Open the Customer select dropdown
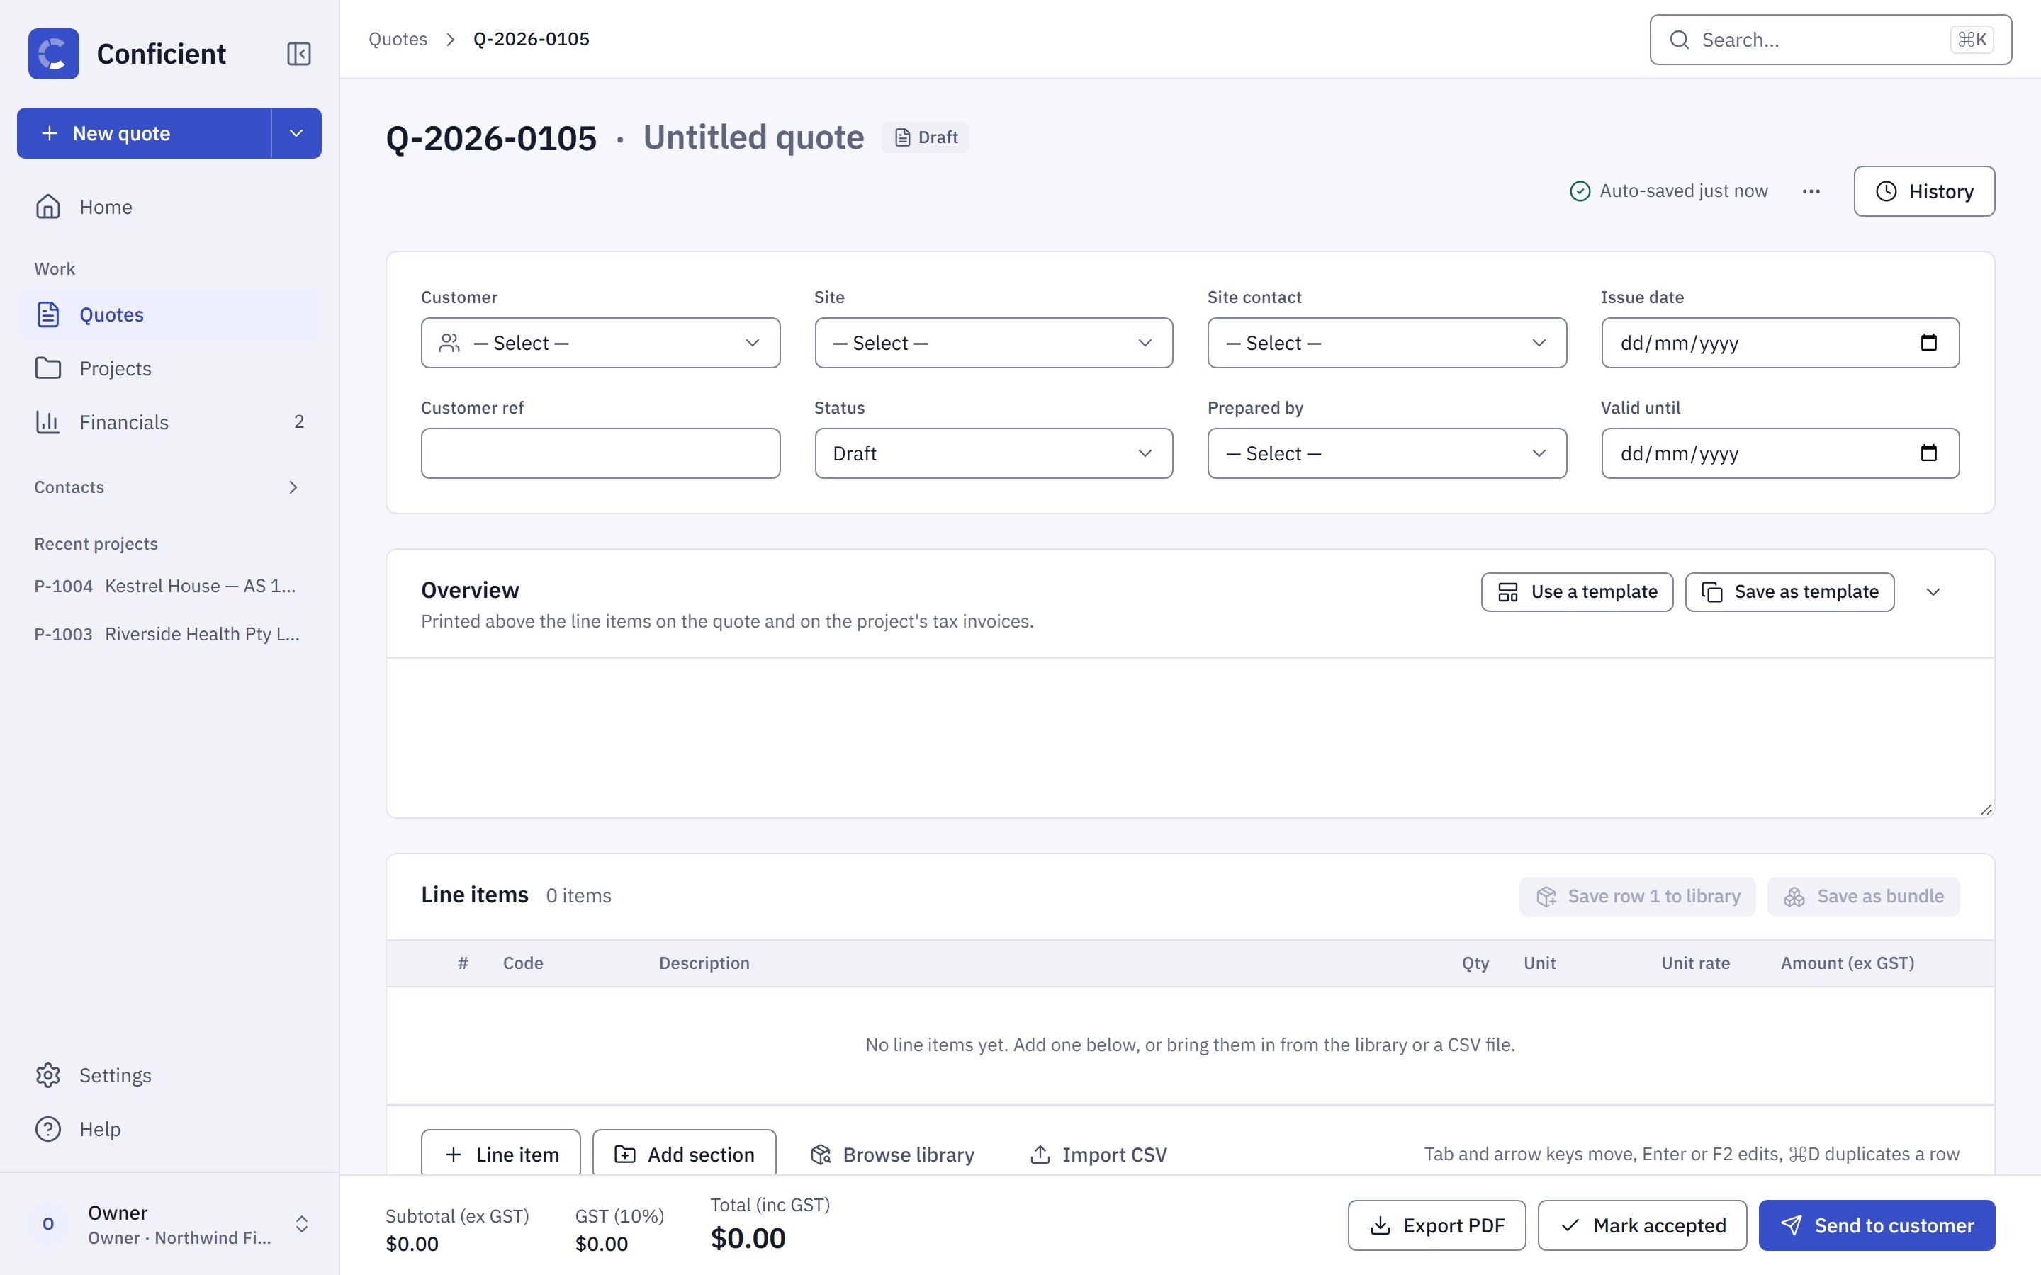 600,344
